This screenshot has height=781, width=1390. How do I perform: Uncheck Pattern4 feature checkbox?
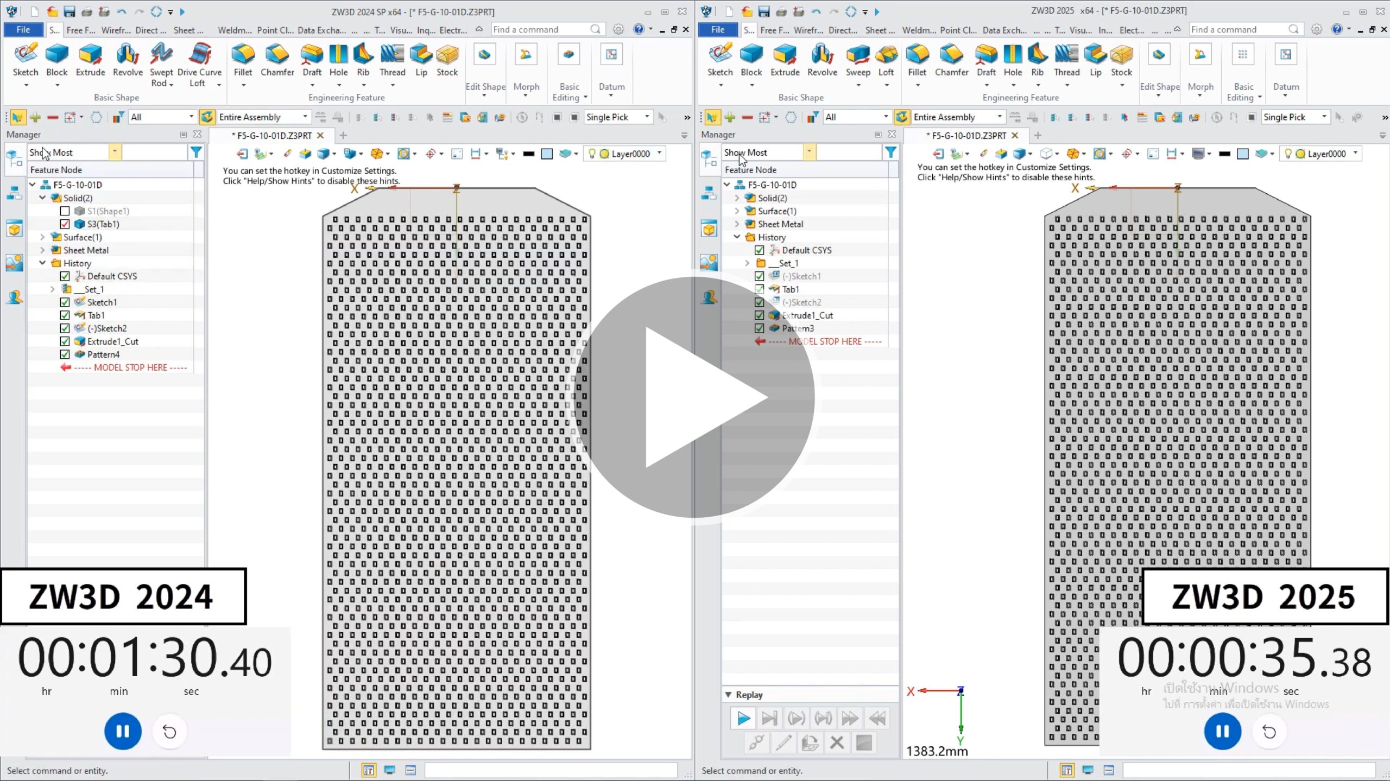(x=65, y=354)
